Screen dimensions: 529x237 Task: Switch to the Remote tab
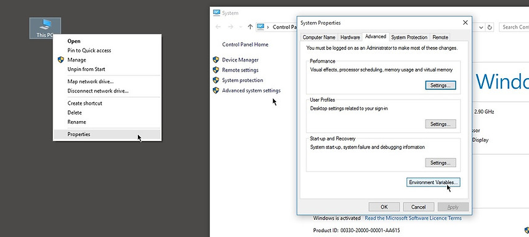pos(440,37)
